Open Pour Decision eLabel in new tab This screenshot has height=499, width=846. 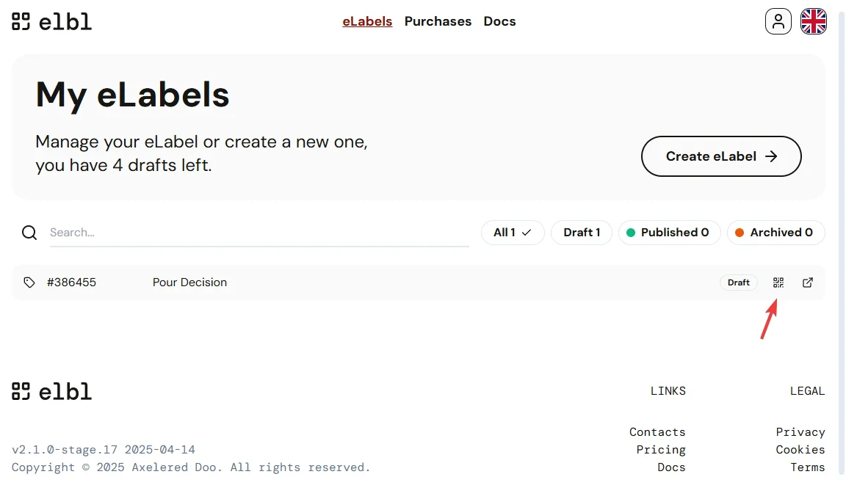807,283
